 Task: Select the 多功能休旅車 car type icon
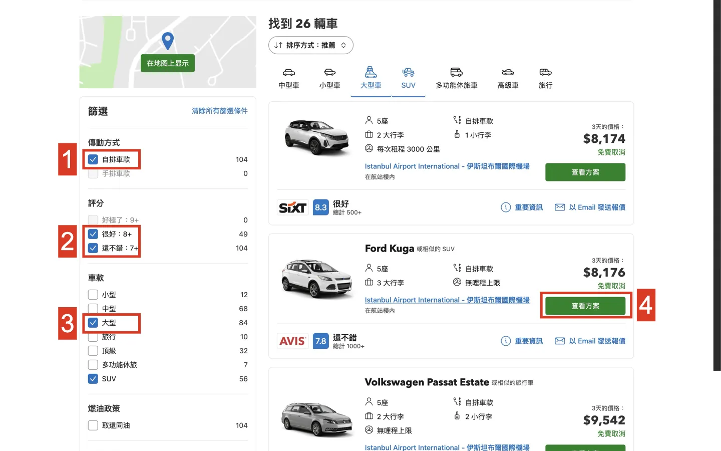457,73
